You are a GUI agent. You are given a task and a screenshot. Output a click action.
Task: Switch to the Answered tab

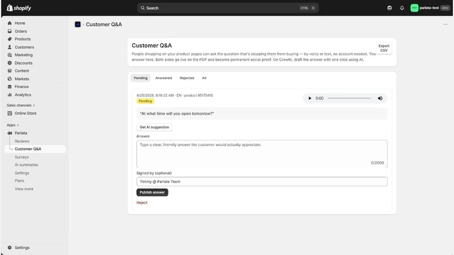[163, 78]
